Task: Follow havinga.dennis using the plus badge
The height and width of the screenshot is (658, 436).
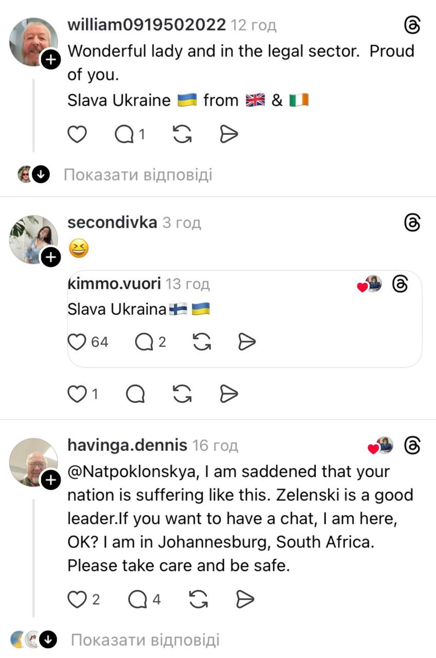Action: [50, 480]
